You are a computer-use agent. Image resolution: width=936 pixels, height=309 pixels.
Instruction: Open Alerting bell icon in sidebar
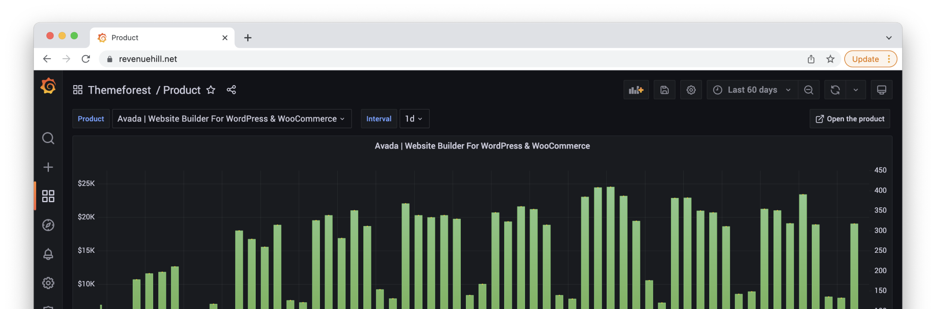click(48, 254)
